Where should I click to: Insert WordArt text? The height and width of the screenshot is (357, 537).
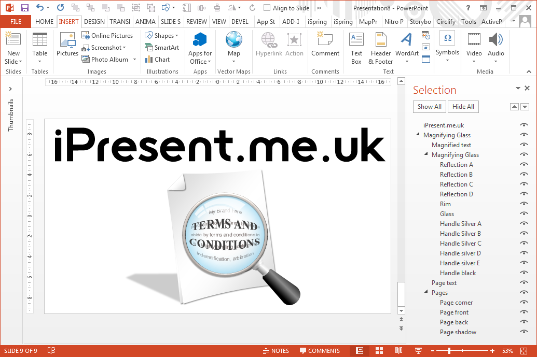coord(407,48)
